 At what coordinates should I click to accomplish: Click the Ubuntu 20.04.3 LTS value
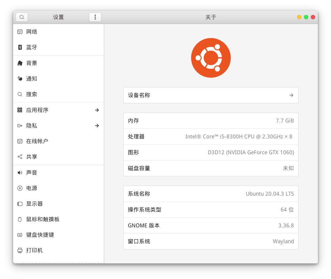click(x=270, y=194)
